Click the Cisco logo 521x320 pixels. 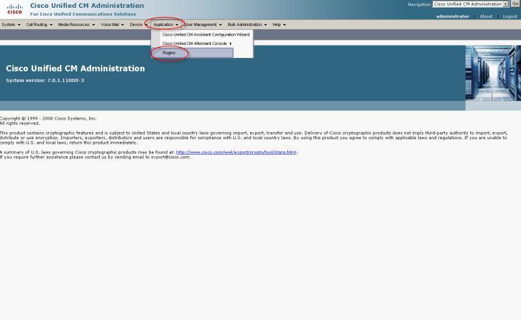[x=14, y=9]
